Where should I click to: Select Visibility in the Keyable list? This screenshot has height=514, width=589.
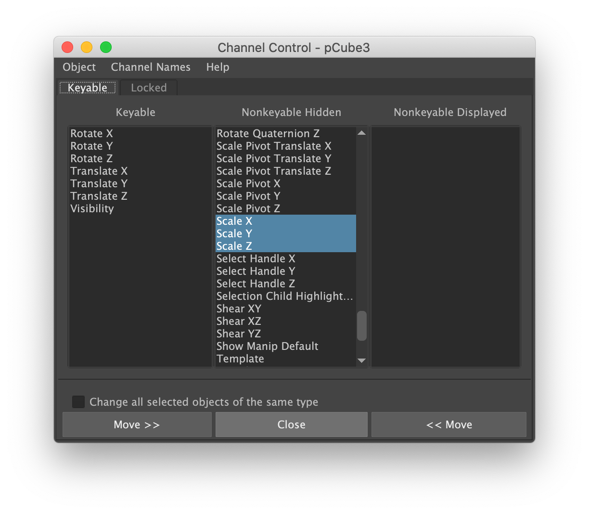point(92,209)
